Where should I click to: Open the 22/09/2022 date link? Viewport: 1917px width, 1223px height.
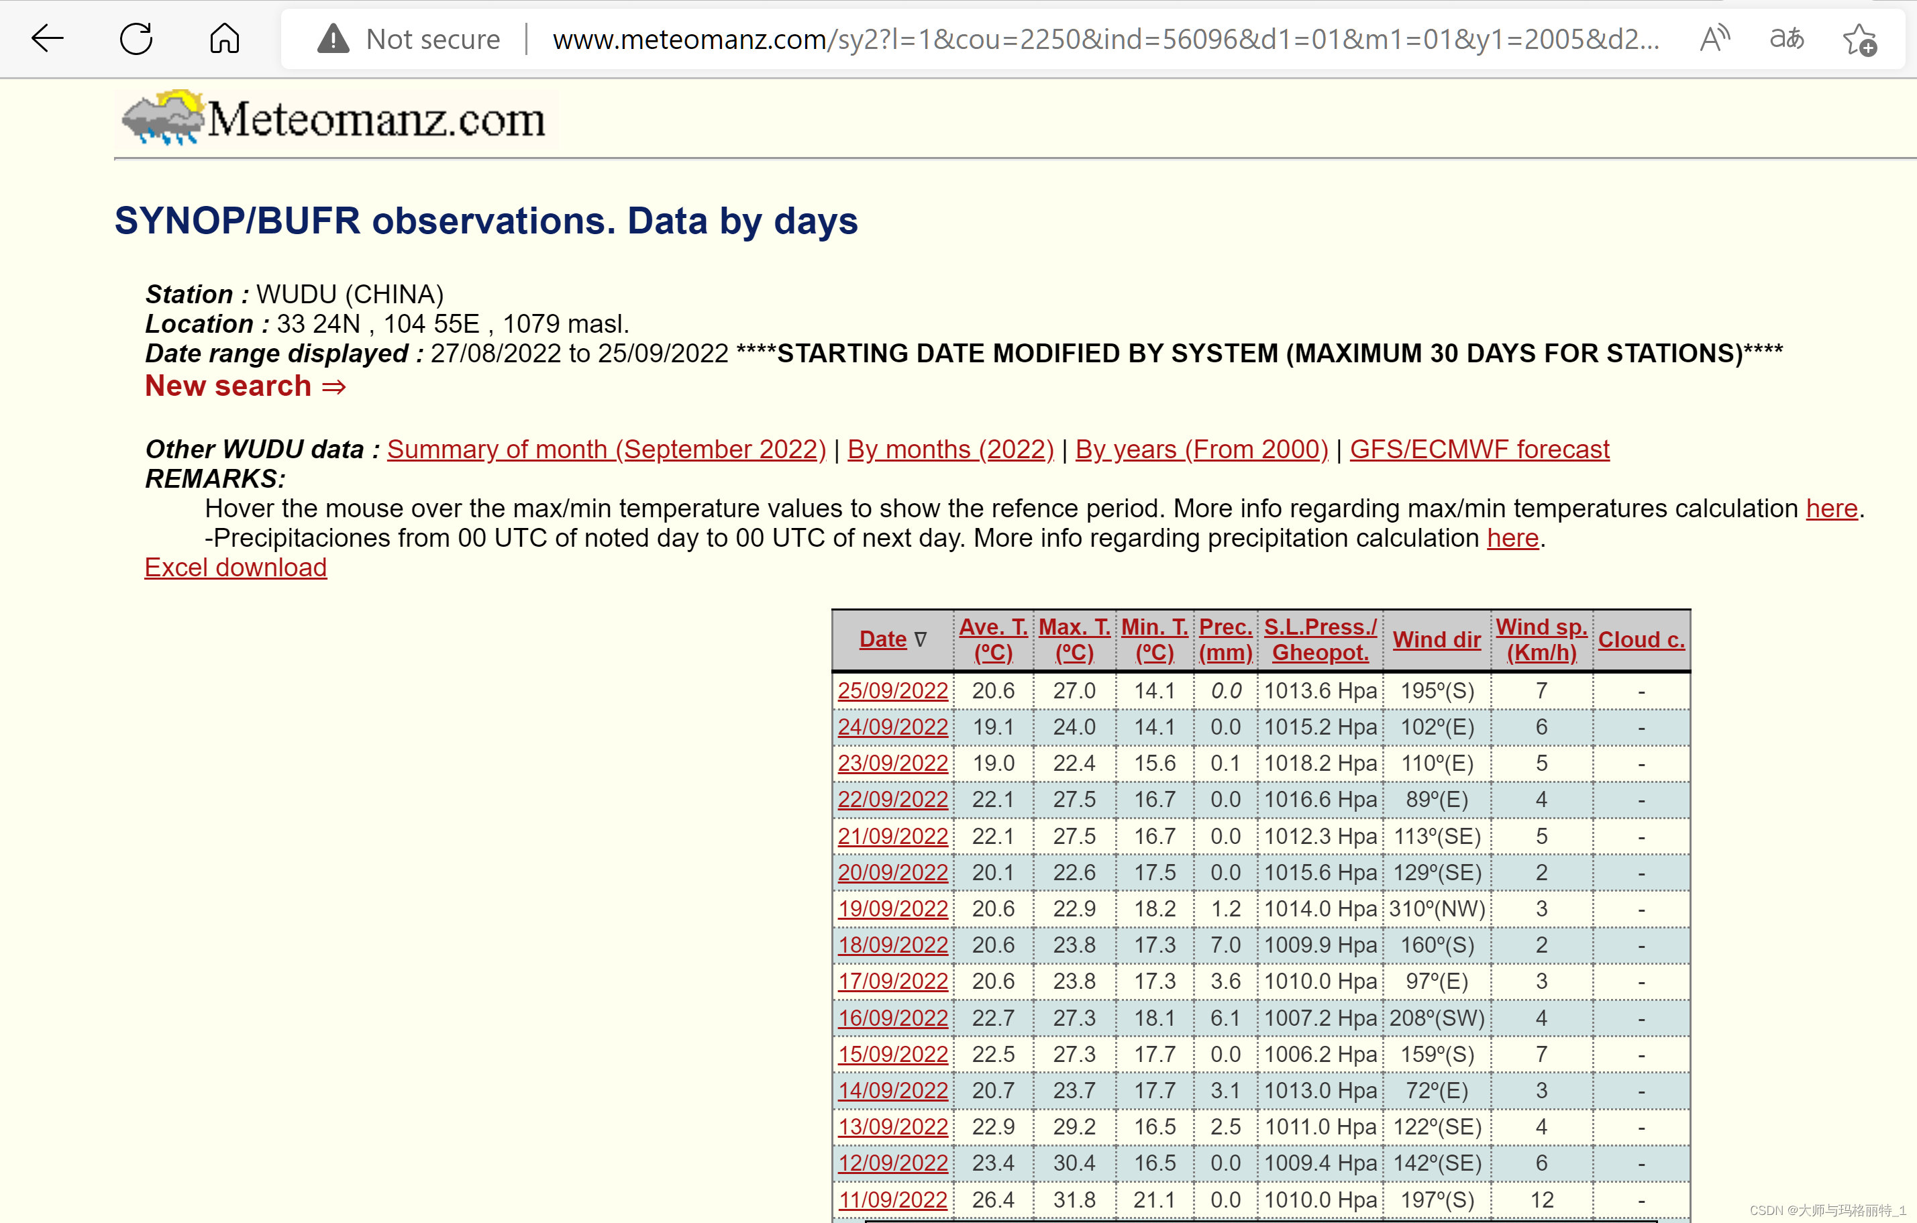click(x=892, y=800)
